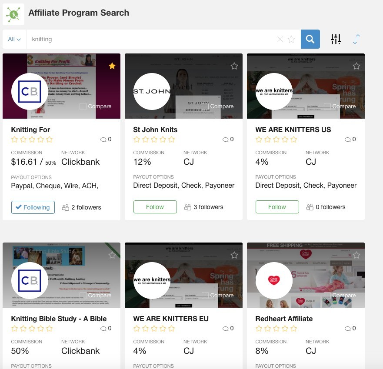Clear the search text with the X icon
383x369 pixels.
[280, 39]
